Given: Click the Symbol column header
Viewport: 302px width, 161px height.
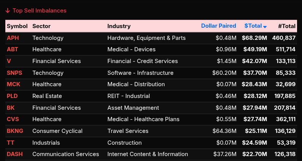Looking at the screenshot, I should point(17,26).
